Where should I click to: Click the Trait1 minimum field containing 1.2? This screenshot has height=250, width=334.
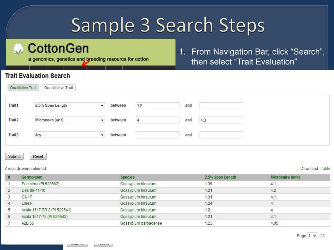click(x=158, y=106)
